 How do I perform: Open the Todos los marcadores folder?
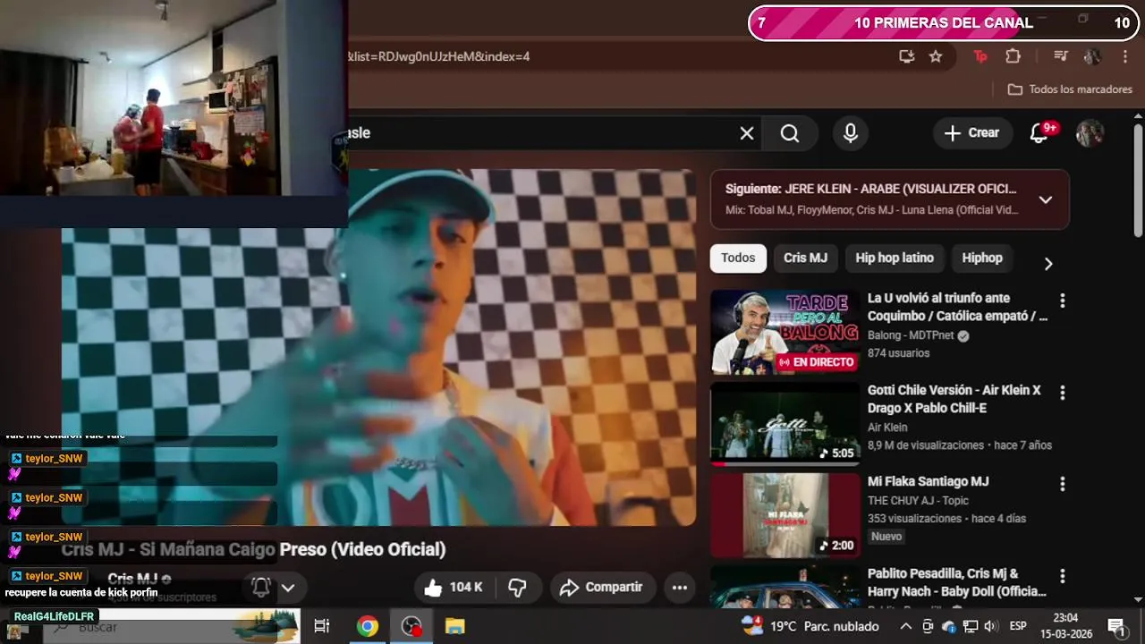pyautogui.click(x=1070, y=89)
